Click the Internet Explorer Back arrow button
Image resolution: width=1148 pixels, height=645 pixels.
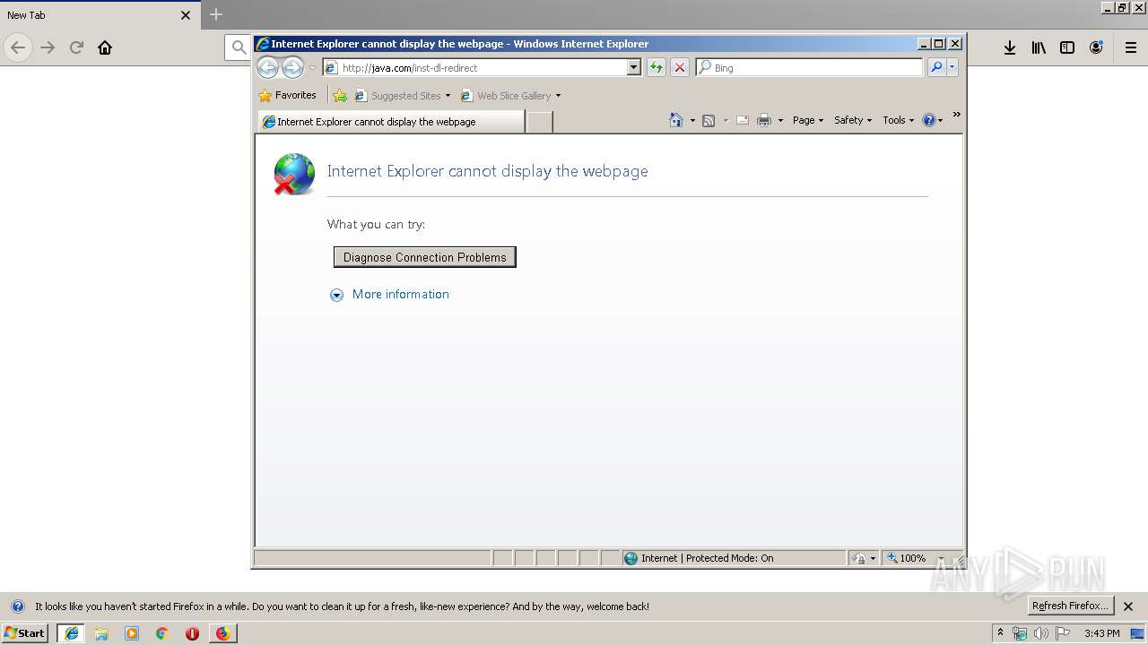tap(267, 67)
